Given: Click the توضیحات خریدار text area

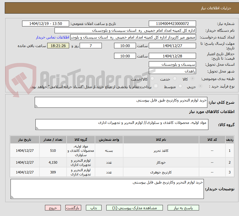Looking at the screenshot, I should 107,189.
